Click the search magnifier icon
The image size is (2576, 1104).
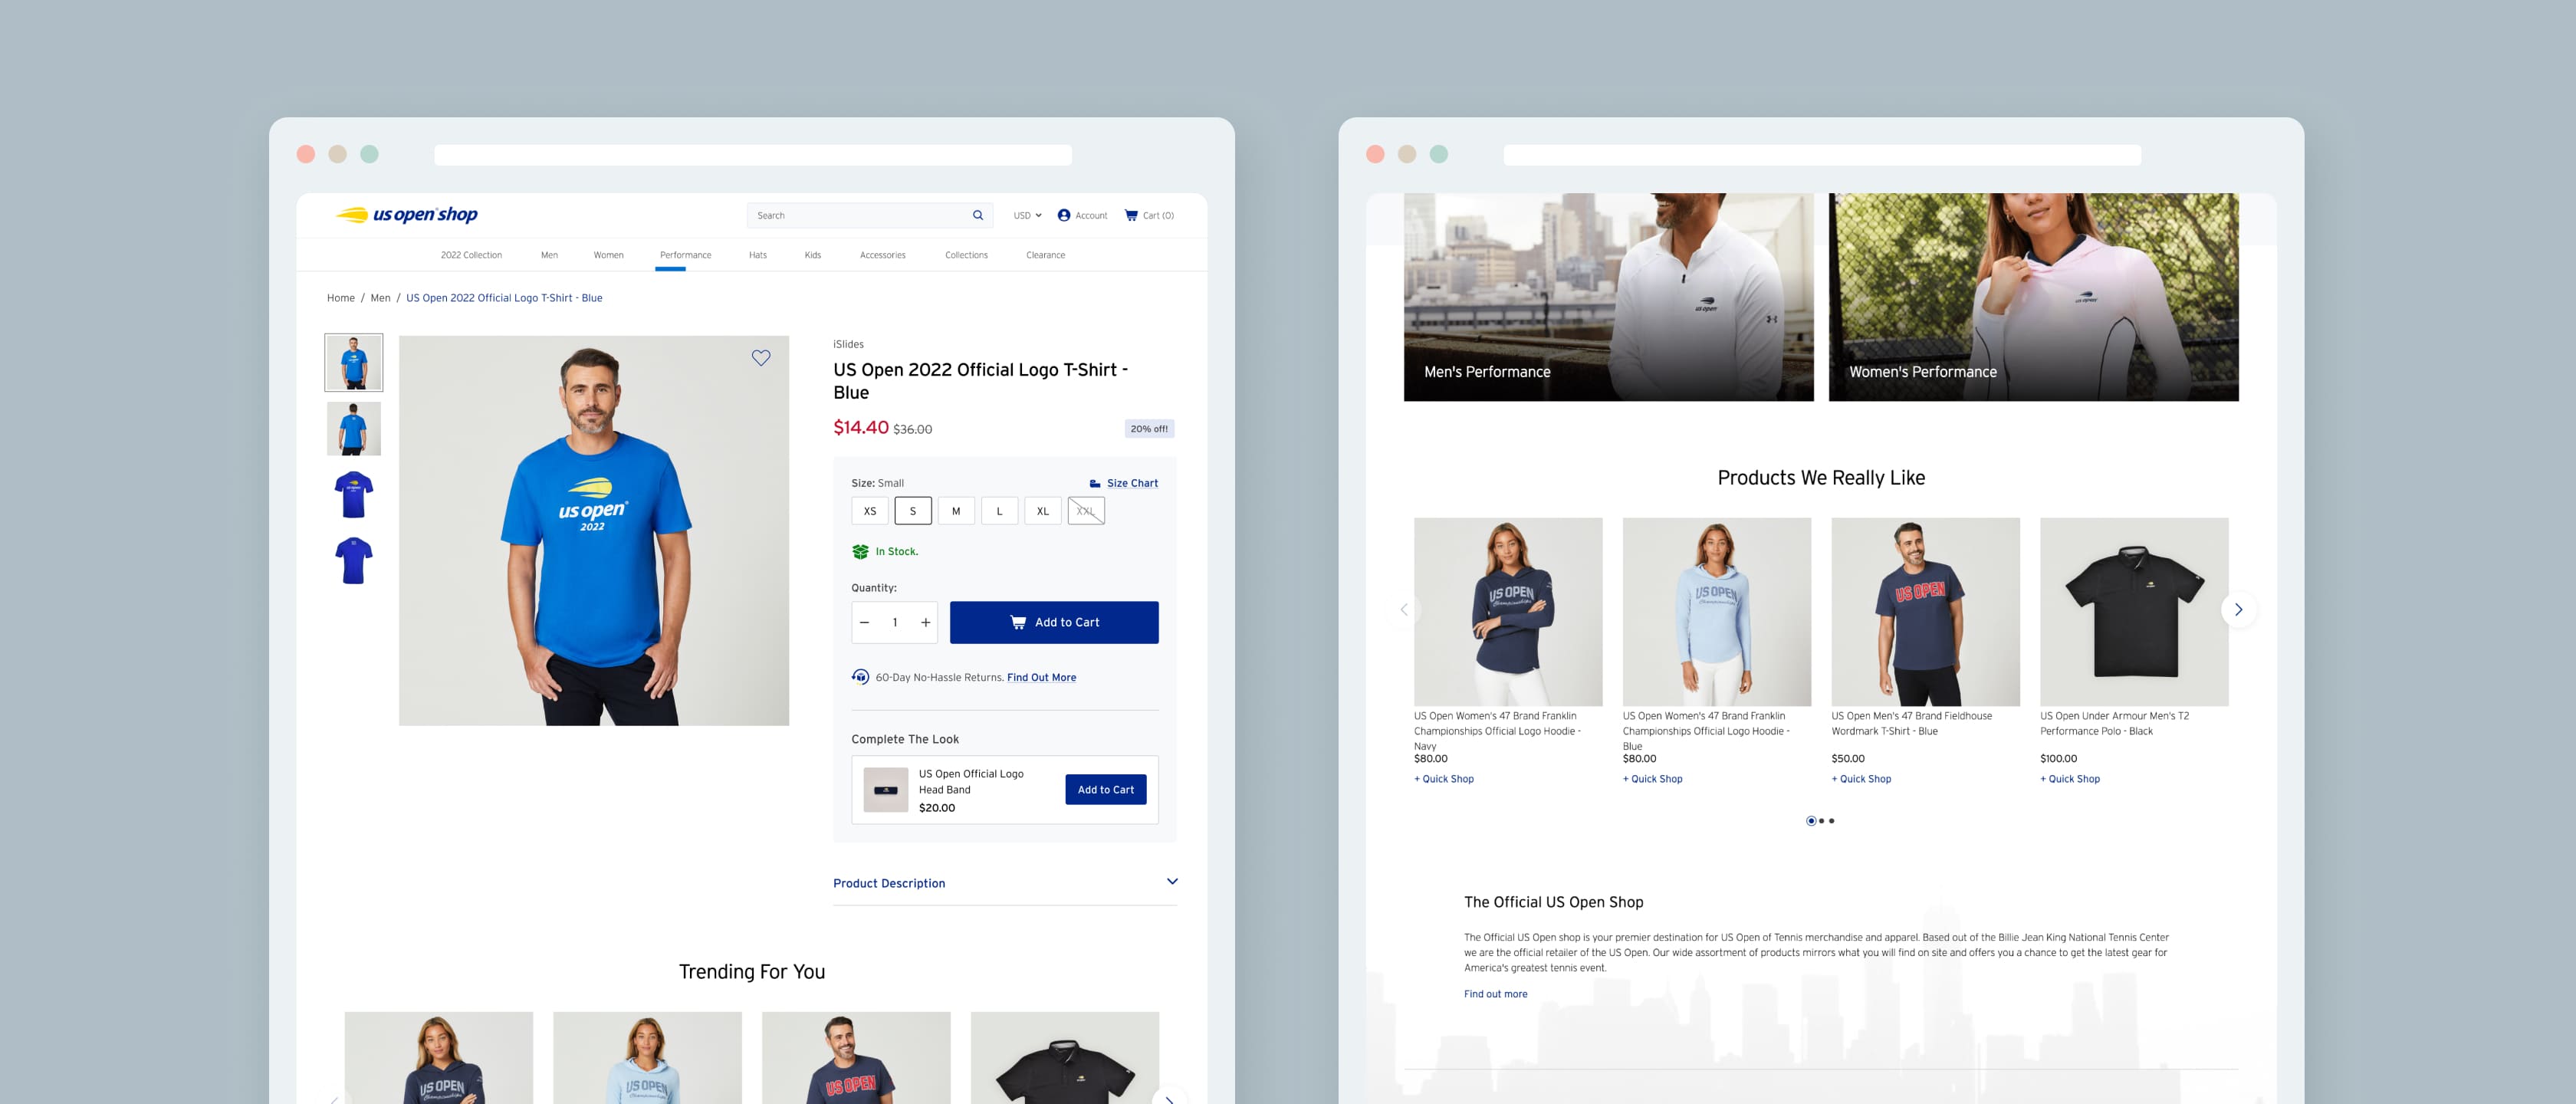[978, 215]
